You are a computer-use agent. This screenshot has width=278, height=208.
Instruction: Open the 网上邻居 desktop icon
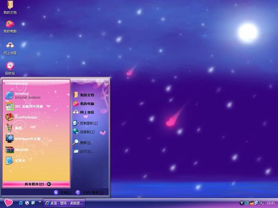pos(10,48)
